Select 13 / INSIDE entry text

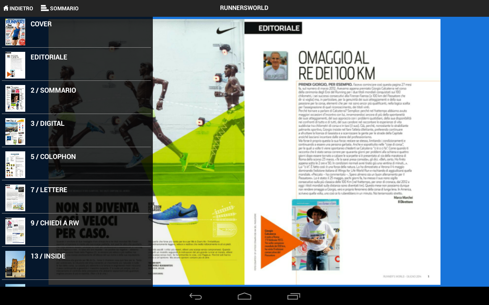point(48,256)
